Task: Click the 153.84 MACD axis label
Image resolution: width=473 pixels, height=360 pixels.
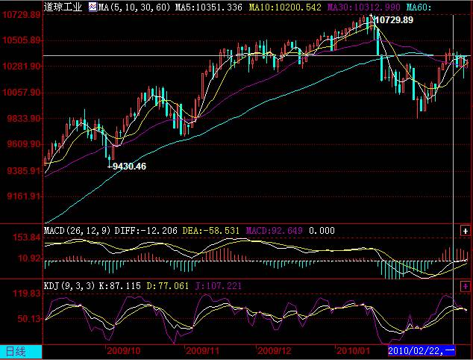Action: (x=27, y=238)
